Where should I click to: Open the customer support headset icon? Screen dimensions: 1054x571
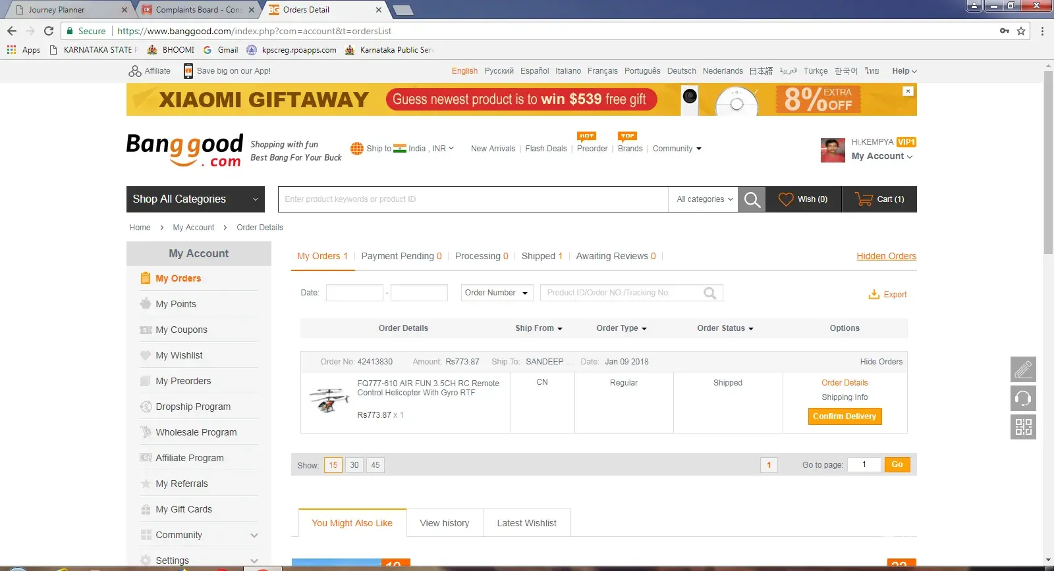1023,398
